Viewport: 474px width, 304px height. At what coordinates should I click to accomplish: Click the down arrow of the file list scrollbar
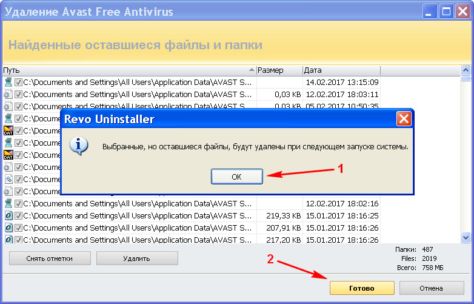(466, 237)
